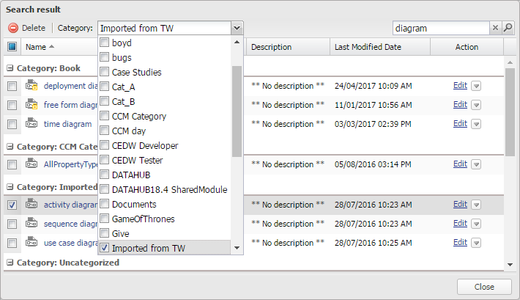Viewport: 520px width, 300px height.
Task: Click the activity diagram row icon
Action: 31,205
